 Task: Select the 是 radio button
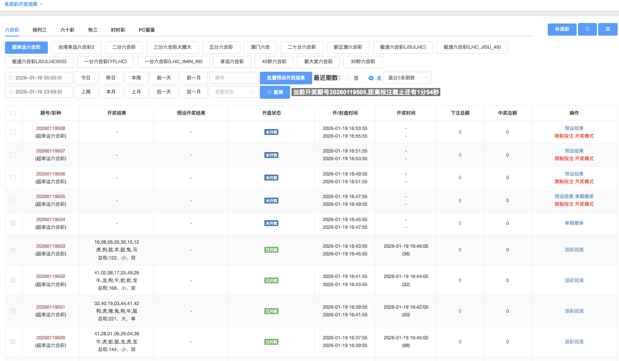(x=371, y=78)
